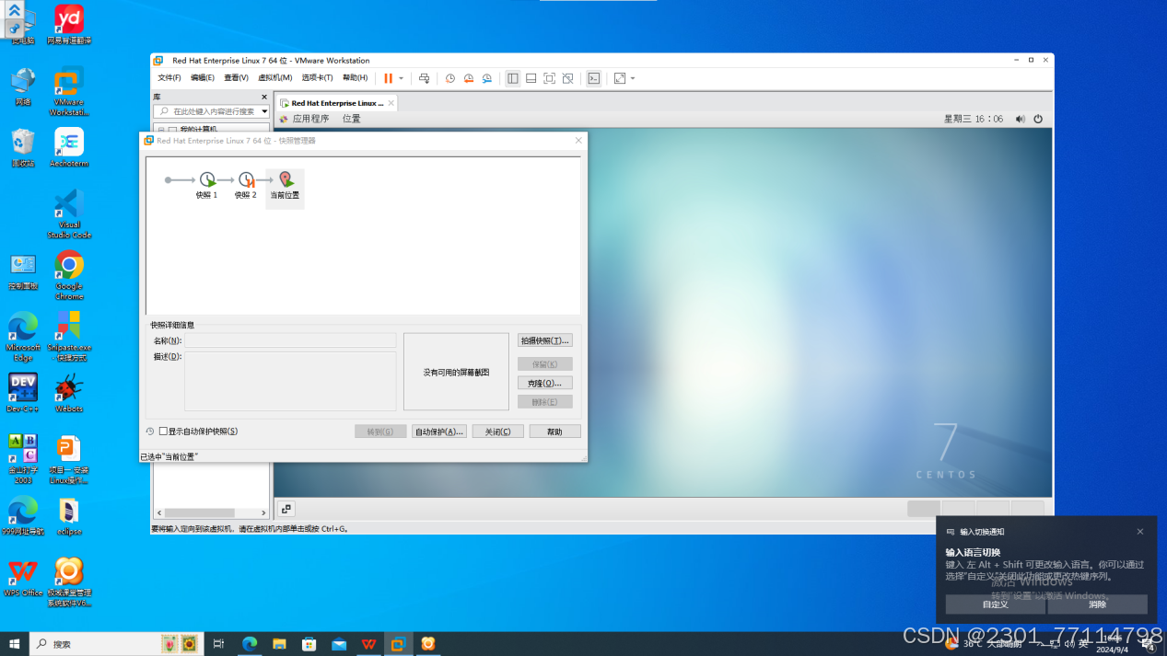Viewport: 1167px width, 656px height.
Task: Click the 帮助 button in snapshot manager
Action: pyautogui.click(x=554, y=432)
